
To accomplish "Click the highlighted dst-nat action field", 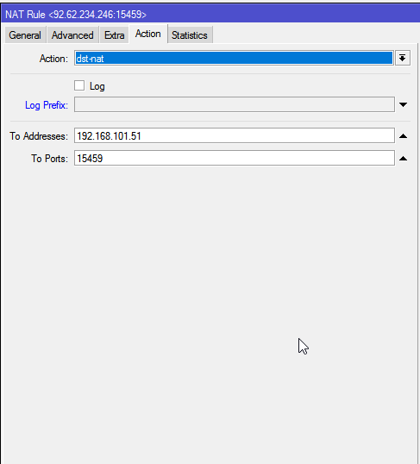I will [234, 58].
